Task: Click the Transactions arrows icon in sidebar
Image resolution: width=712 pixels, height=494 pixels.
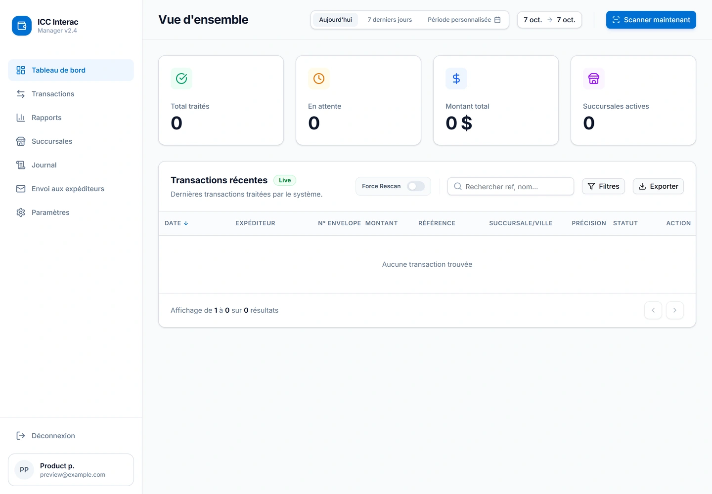Action: [21, 94]
